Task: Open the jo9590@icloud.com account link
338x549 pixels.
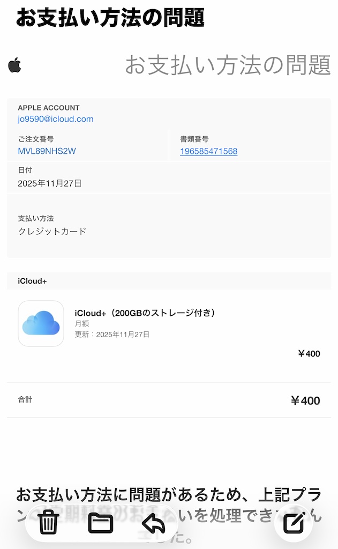Action: [56, 119]
